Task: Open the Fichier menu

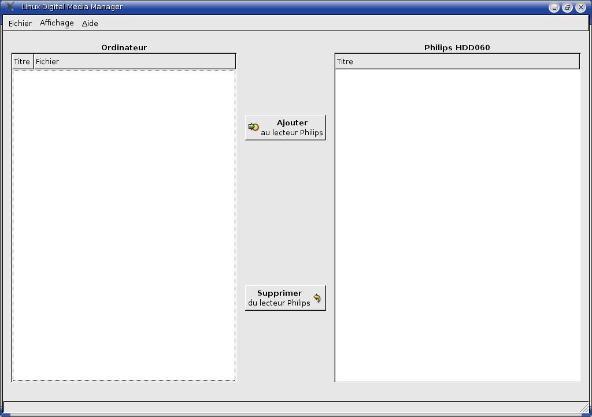Action: pos(20,23)
